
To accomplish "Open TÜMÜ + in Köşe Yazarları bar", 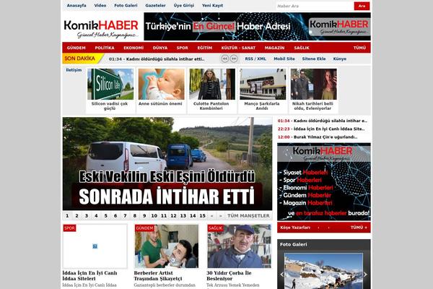I will (359, 228).
